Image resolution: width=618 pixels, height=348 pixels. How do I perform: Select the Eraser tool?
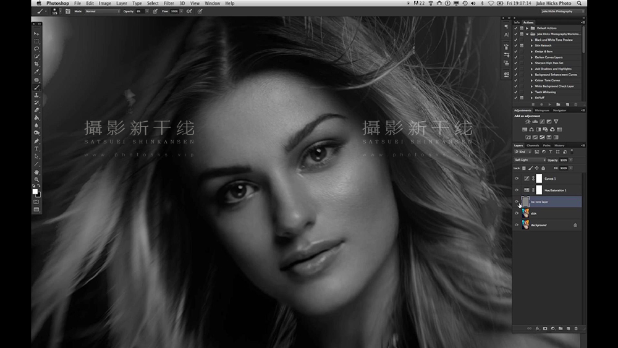tap(36, 110)
